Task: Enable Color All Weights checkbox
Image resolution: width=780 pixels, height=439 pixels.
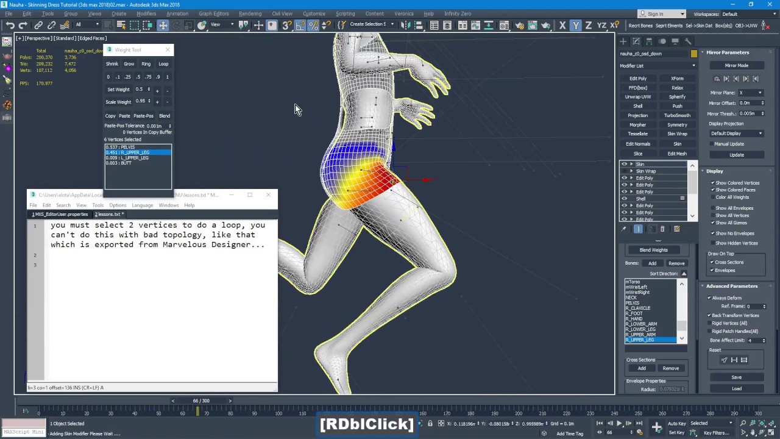Action: [712, 197]
